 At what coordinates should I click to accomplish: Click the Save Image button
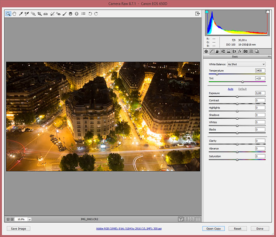pyautogui.click(x=18, y=229)
